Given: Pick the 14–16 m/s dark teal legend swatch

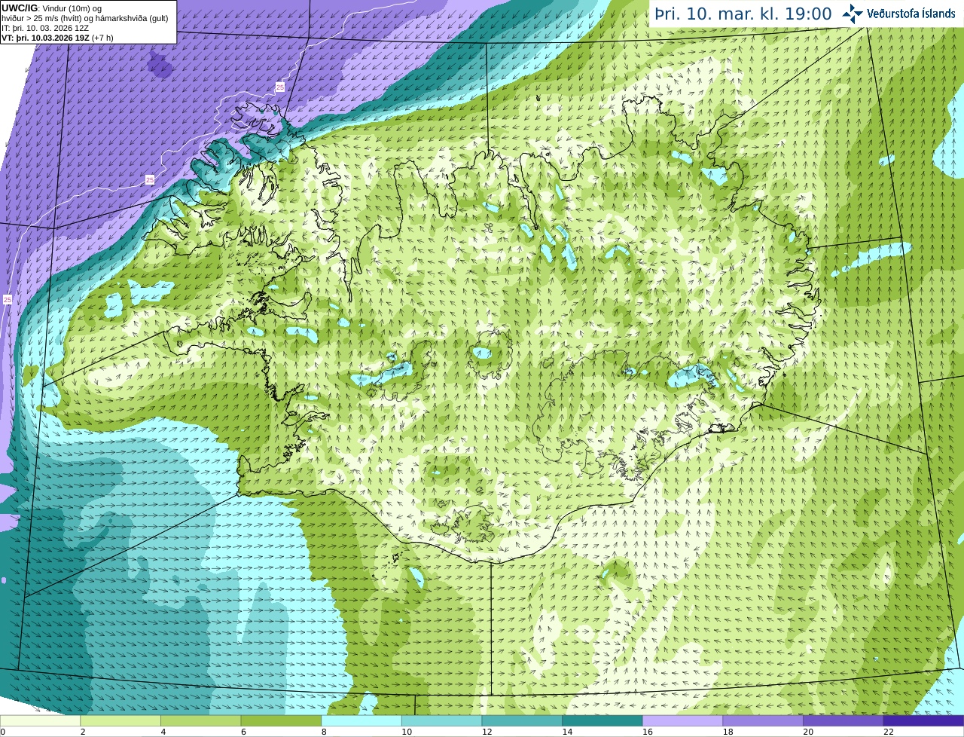Looking at the screenshot, I should click(602, 720).
